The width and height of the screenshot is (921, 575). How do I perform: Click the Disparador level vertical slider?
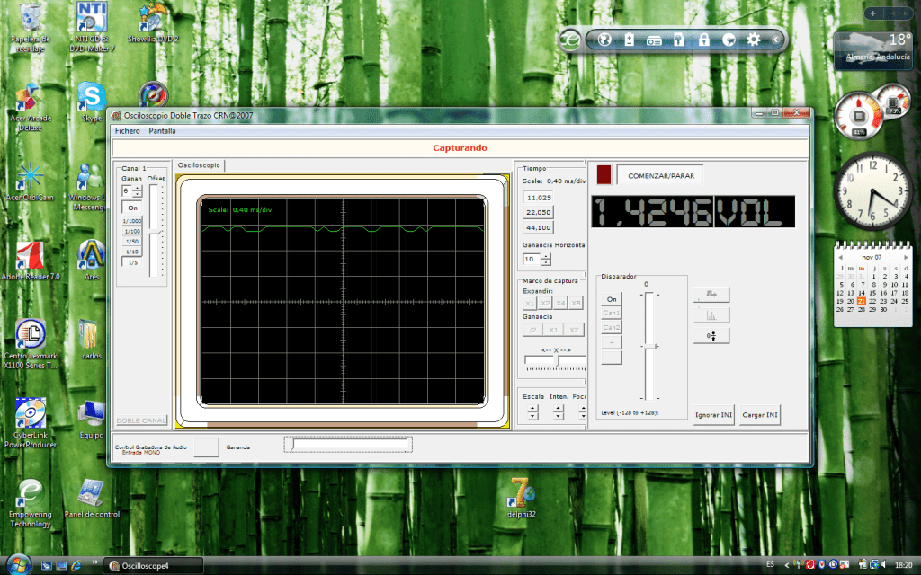coord(648,346)
